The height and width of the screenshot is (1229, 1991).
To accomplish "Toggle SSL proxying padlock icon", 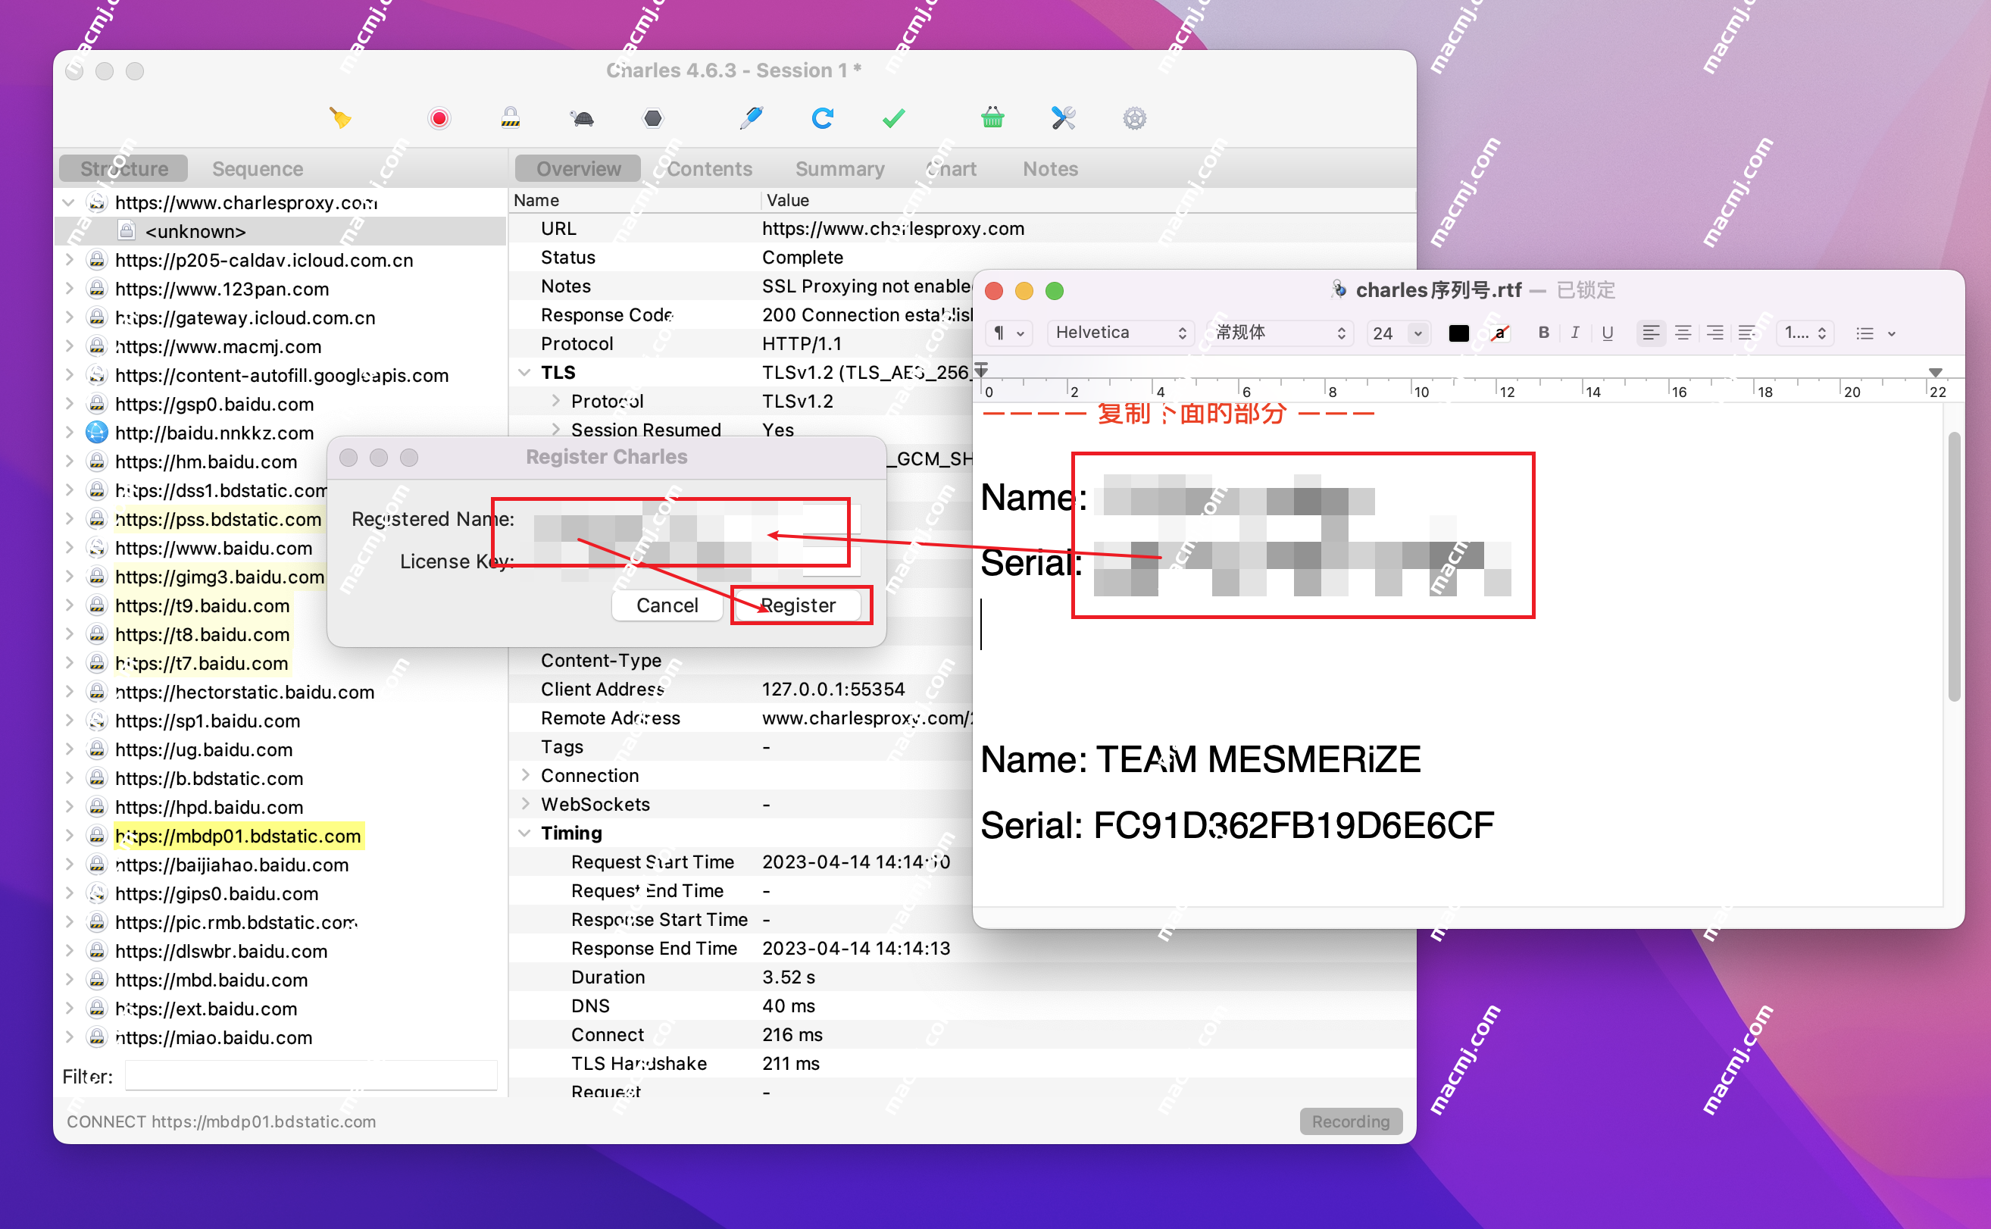I will [511, 119].
